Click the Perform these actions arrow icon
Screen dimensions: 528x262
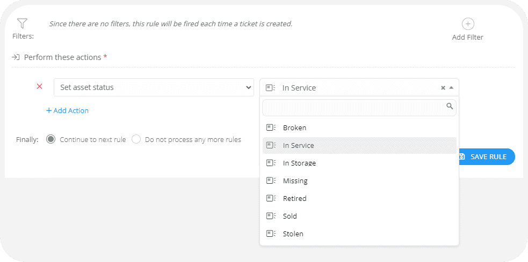(x=16, y=57)
